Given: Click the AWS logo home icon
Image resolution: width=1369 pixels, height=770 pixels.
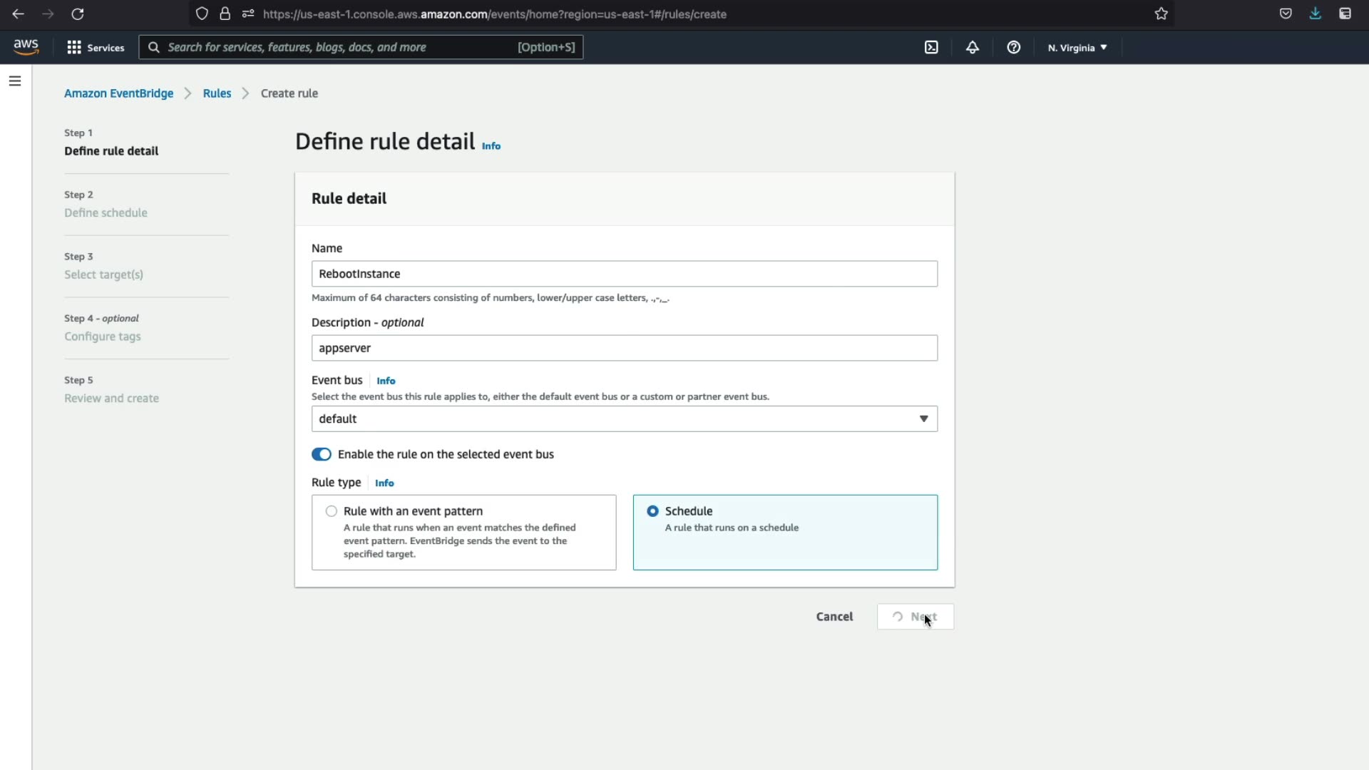Looking at the screenshot, I should click(26, 47).
